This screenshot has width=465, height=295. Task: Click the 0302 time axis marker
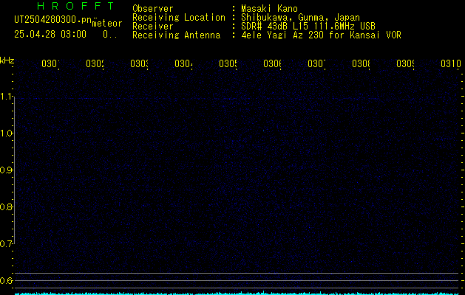(95, 63)
